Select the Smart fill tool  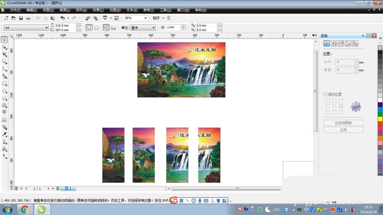click(4, 77)
